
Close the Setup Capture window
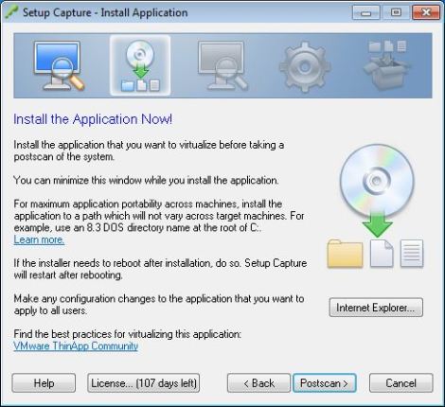click(x=426, y=12)
